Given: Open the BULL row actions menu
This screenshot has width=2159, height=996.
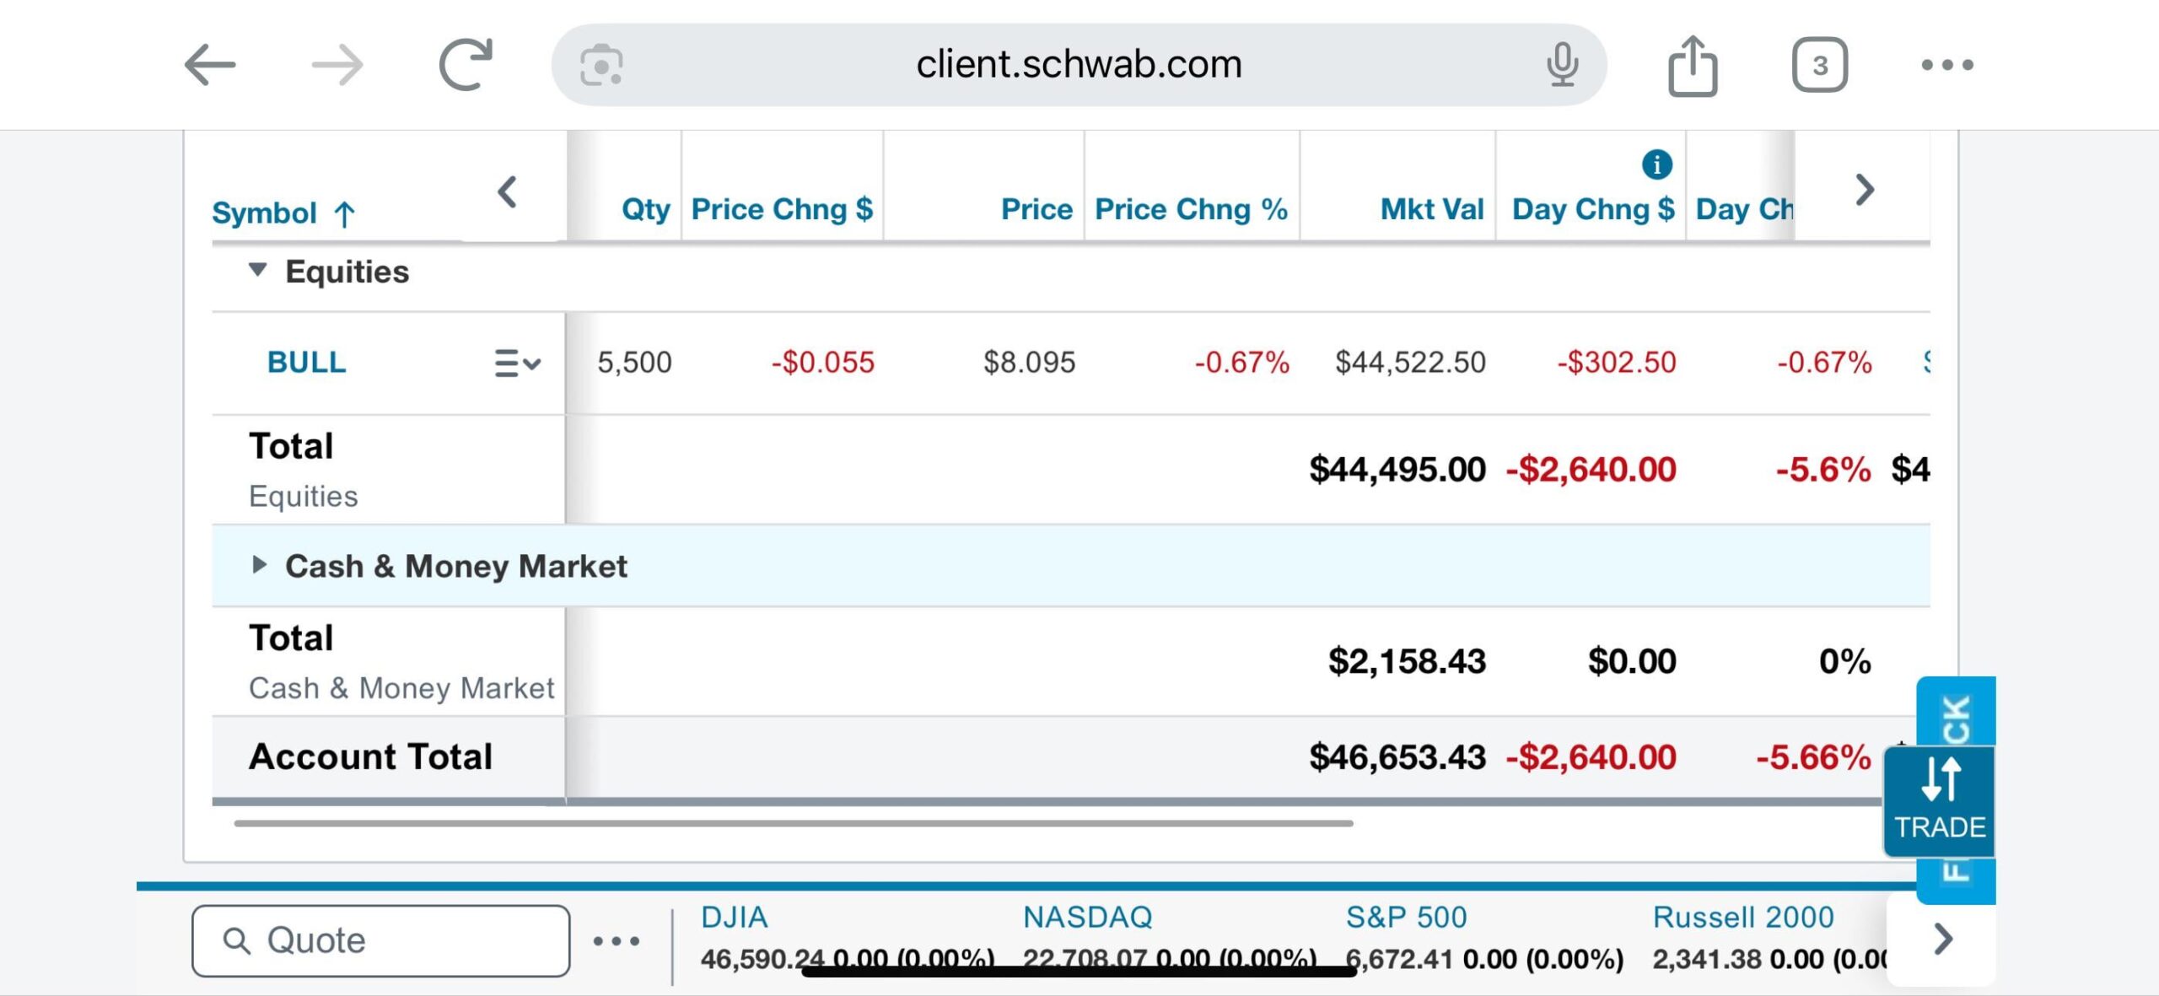Looking at the screenshot, I should (x=516, y=363).
